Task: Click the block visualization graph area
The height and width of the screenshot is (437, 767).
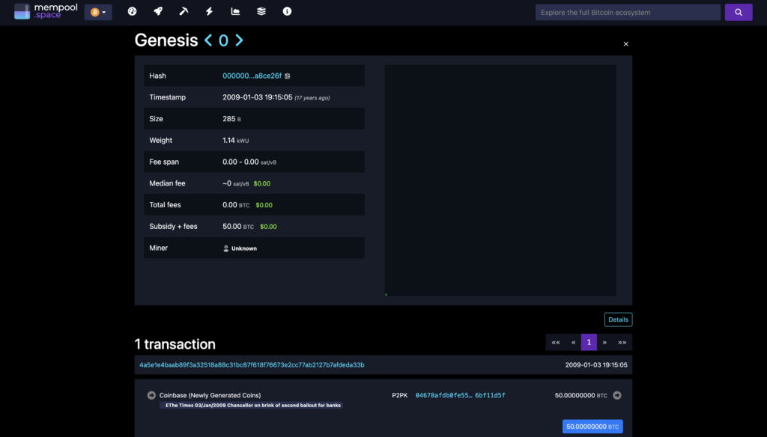Action: (500, 180)
